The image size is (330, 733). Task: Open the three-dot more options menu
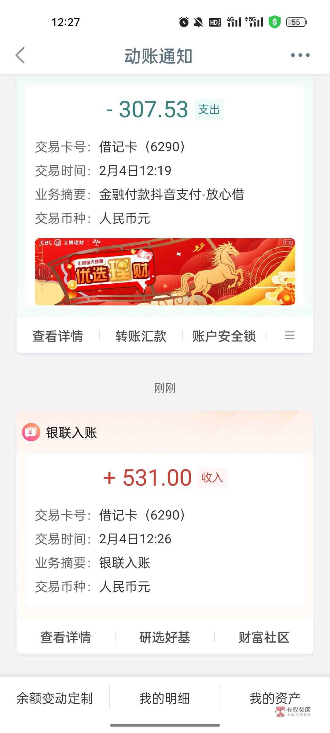pyautogui.click(x=300, y=55)
